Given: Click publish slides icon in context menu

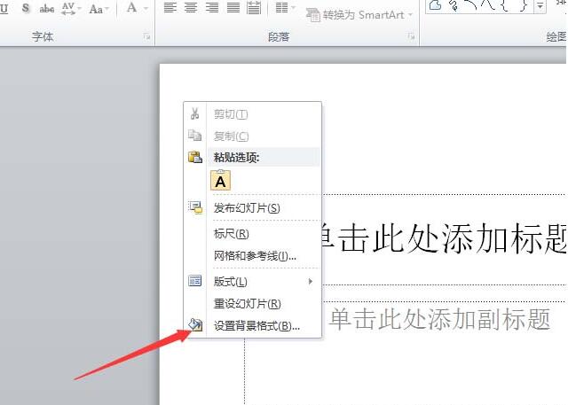Looking at the screenshot, I should coord(195,207).
